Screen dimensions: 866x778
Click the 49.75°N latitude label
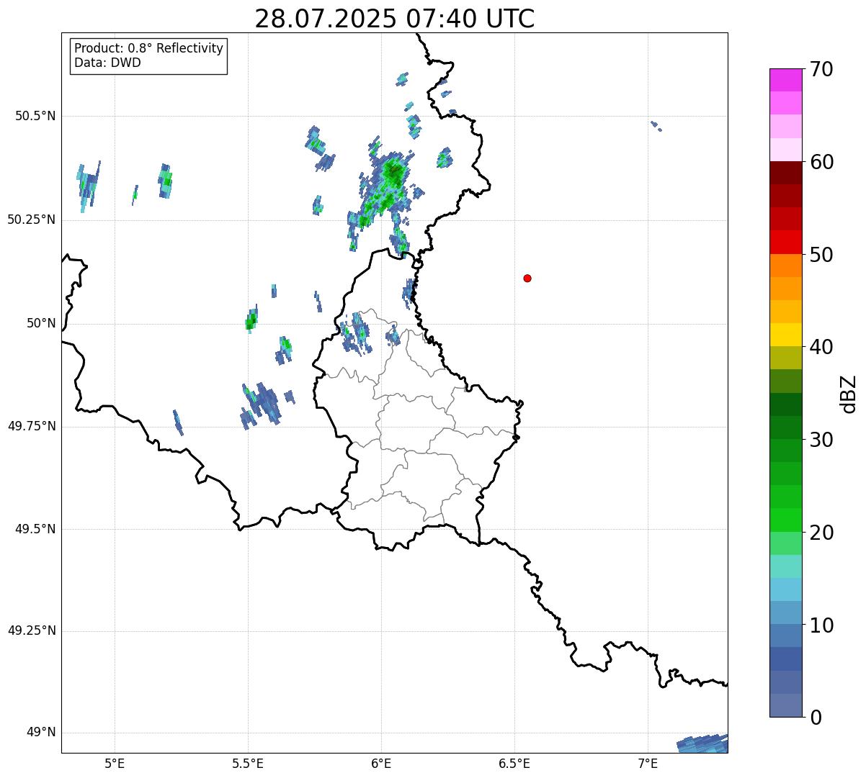32,426
